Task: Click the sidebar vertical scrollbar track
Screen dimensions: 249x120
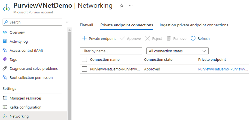Action: coord(70,76)
